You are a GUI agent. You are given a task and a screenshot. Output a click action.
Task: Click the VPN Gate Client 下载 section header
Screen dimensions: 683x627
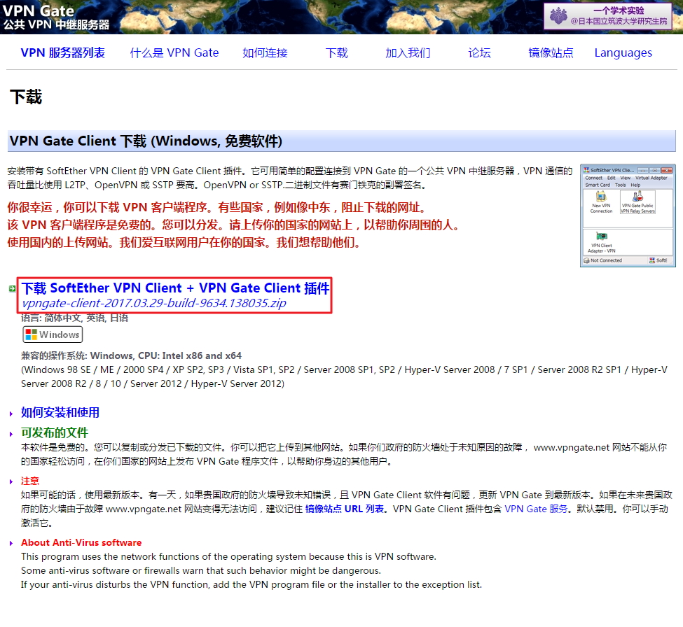(342, 141)
